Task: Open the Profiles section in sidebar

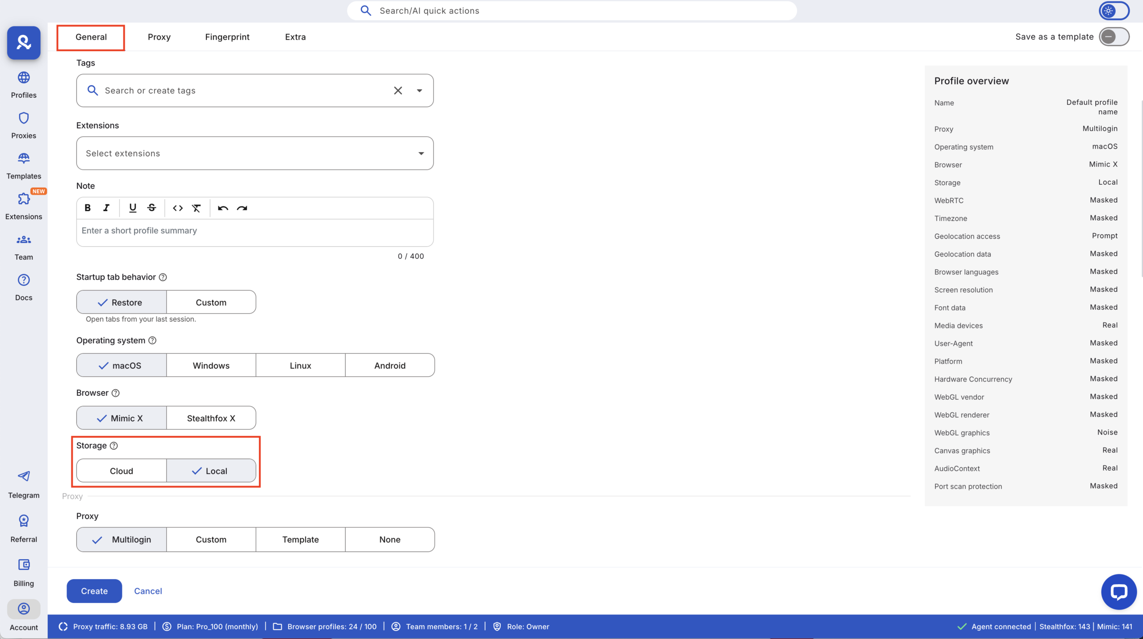Action: [x=23, y=83]
